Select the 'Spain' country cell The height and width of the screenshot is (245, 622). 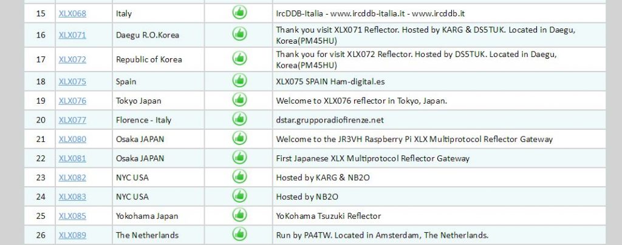(x=159, y=81)
